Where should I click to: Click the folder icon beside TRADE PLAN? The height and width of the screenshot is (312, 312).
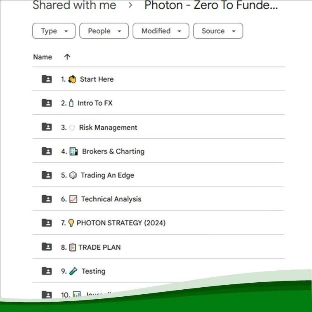47,247
